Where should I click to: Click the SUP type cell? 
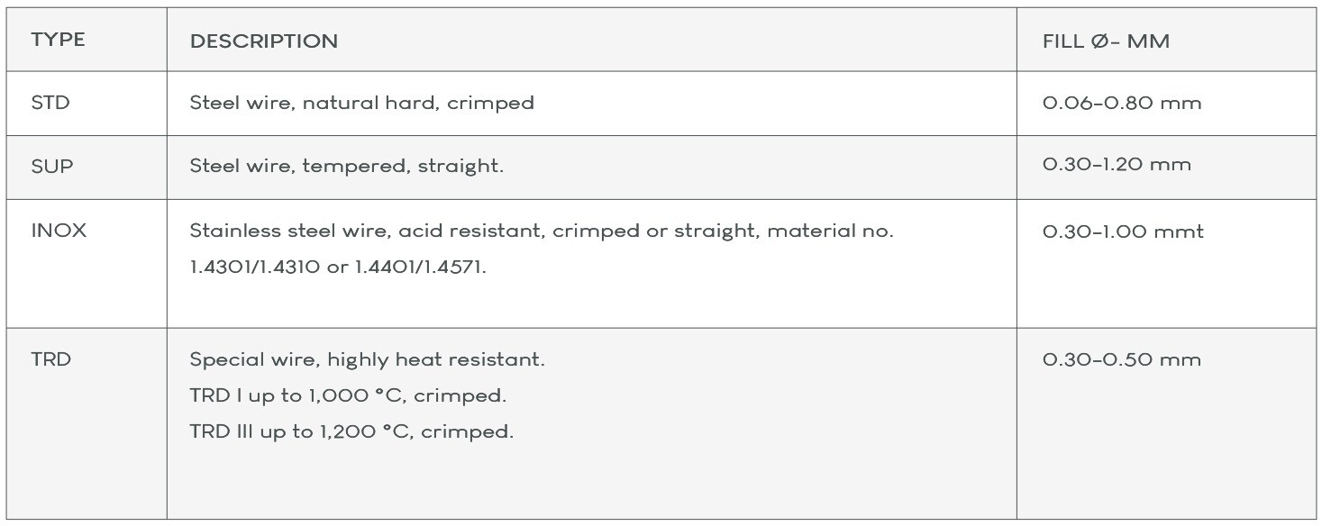point(52,167)
